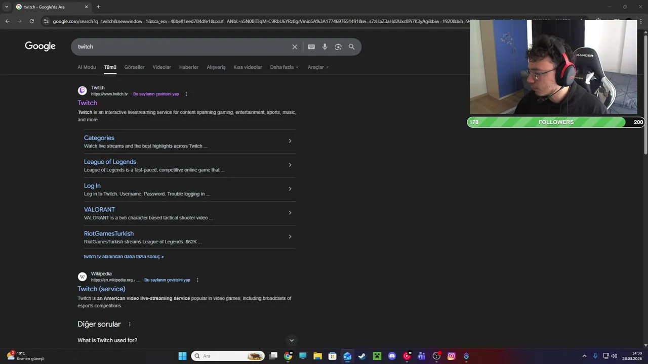This screenshot has height=364, width=648.
Task: Launch Minecraft from the taskbar
Action: click(x=377, y=356)
